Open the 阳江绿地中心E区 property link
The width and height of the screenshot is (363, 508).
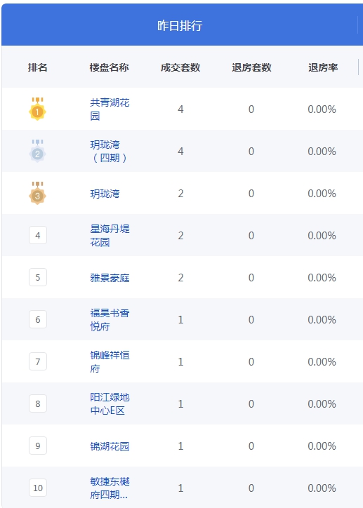[110, 404]
